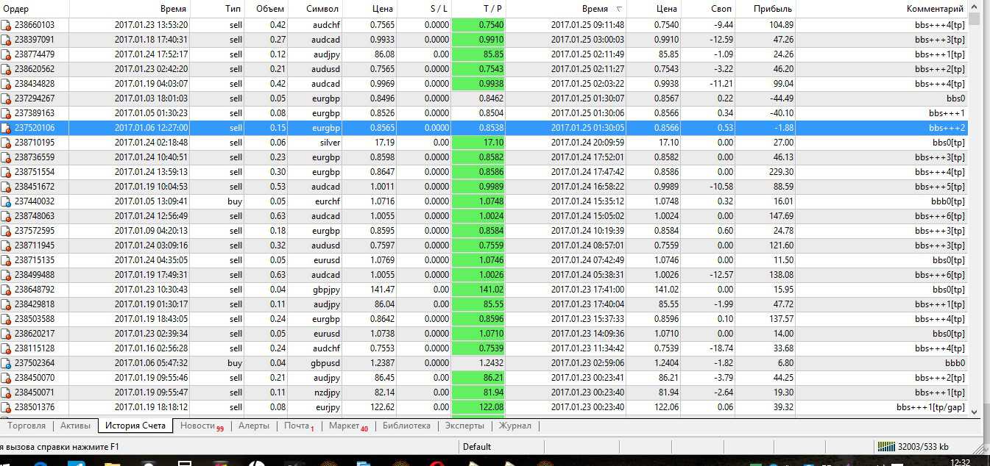Open the Новости tab

(x=198, y=426)
